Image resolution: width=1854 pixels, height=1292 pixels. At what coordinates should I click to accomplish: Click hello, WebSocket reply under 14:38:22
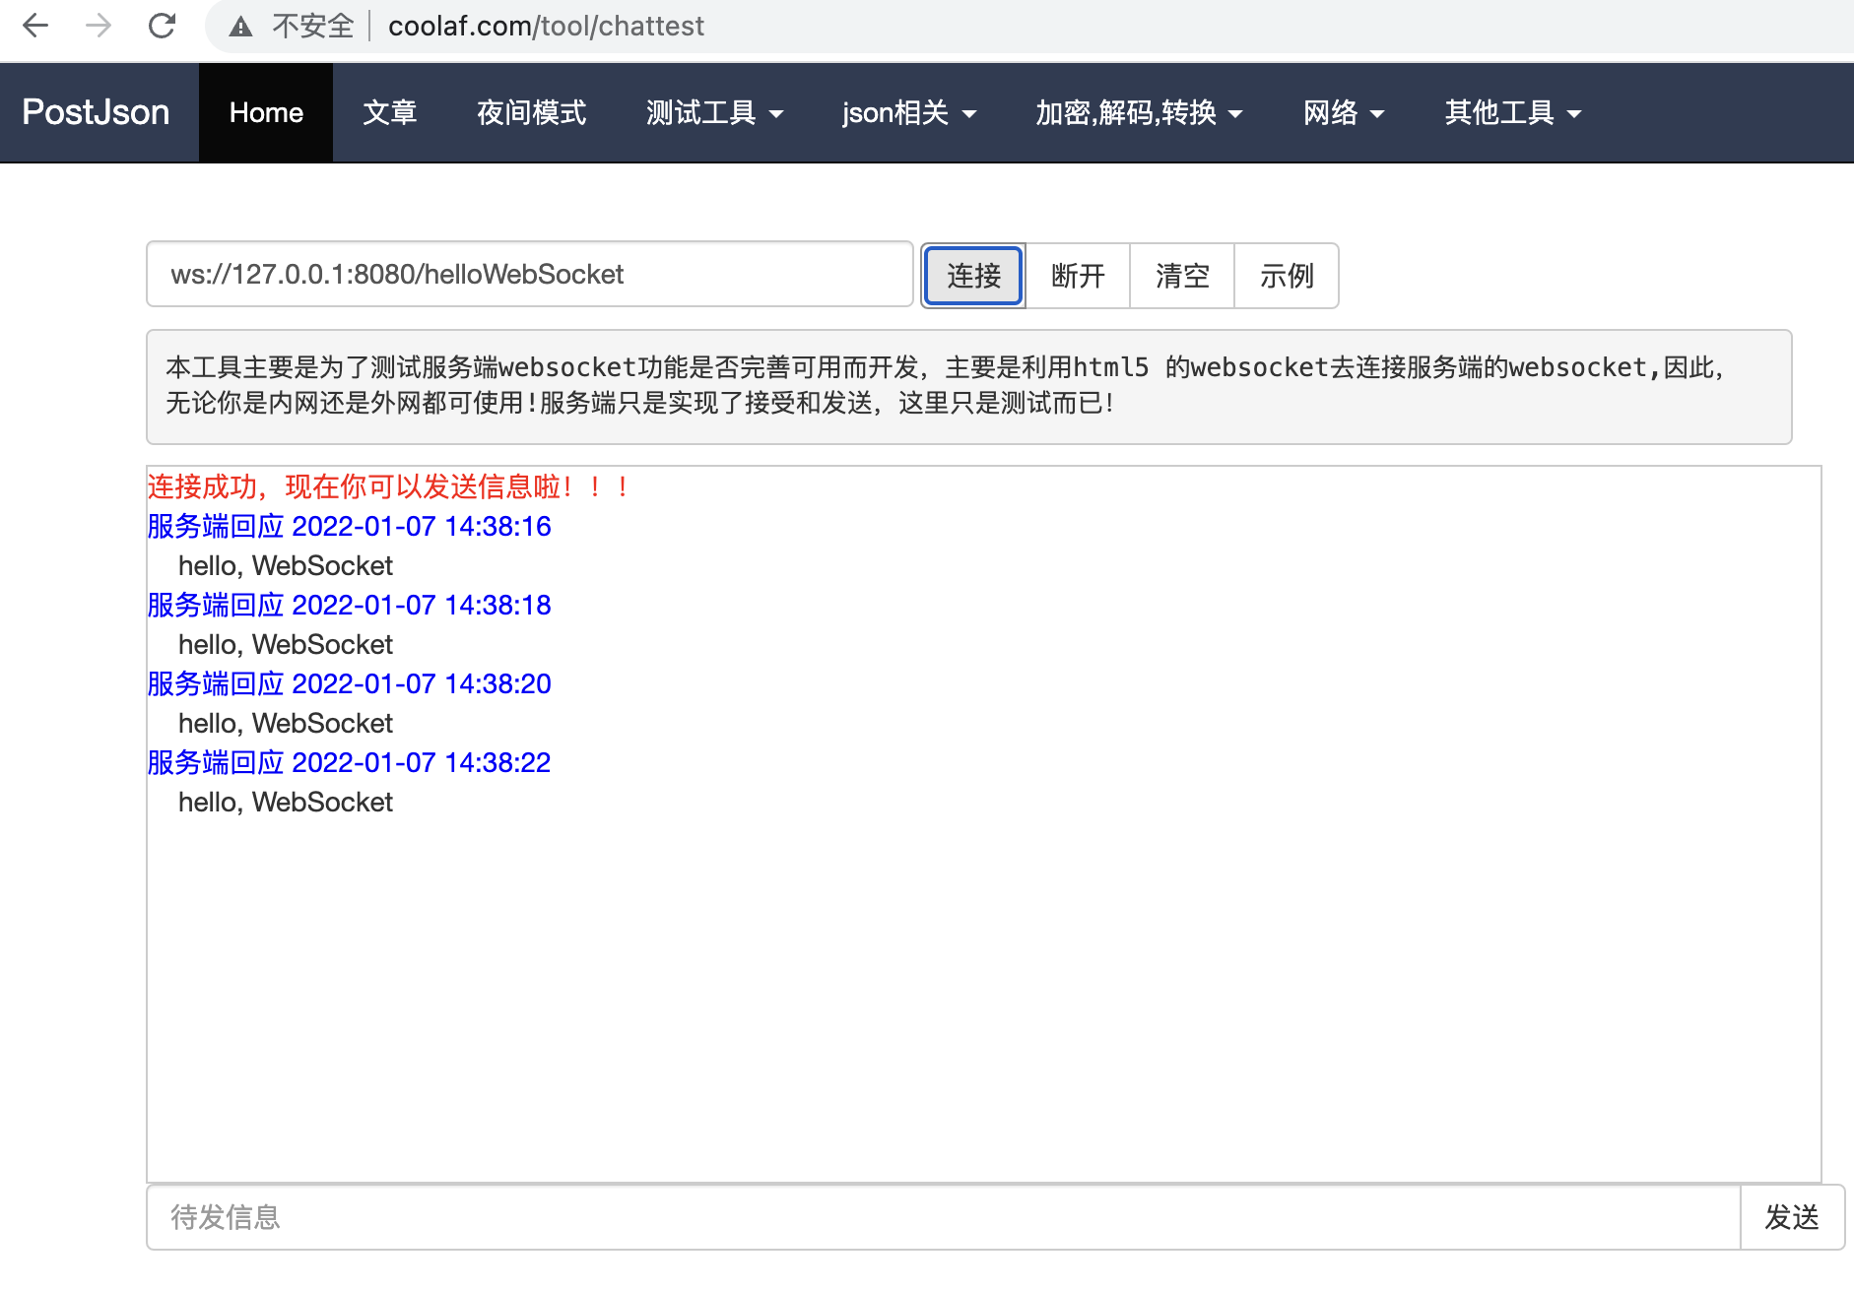tap(286, 802)
